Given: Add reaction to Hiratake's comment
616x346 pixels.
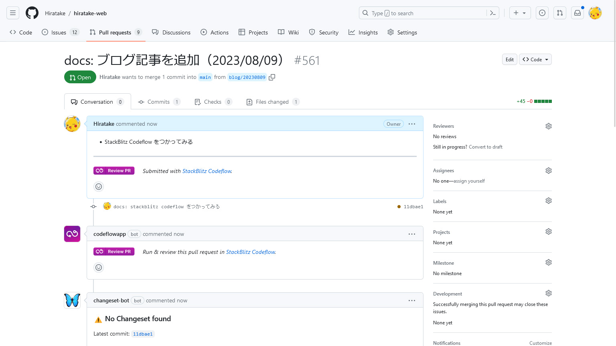Looking at the screenshot, I should 99,187.
